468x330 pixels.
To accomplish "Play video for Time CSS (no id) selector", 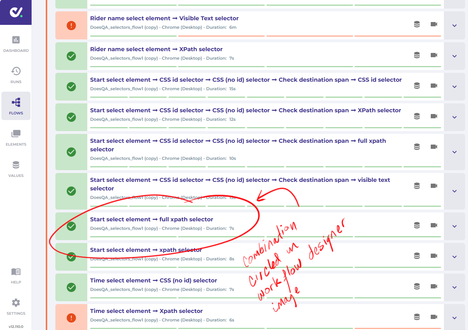I will (x=434, y=286).
